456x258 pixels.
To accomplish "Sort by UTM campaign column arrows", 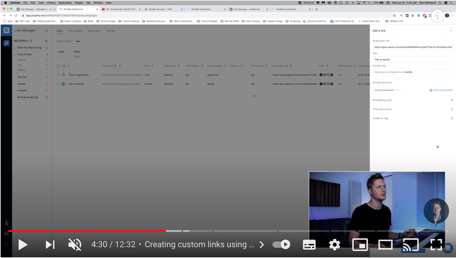I will 225,66.
